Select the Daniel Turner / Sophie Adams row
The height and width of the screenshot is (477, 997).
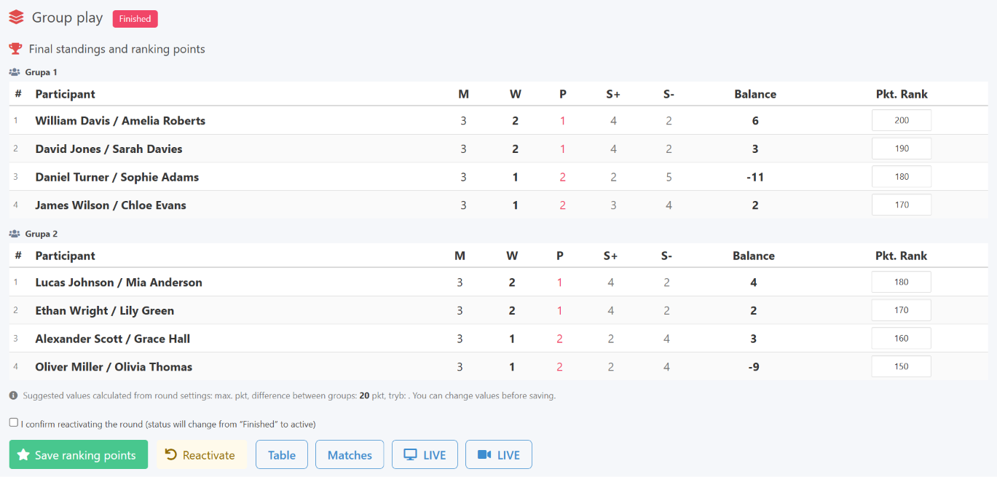[x=498, y=177]
